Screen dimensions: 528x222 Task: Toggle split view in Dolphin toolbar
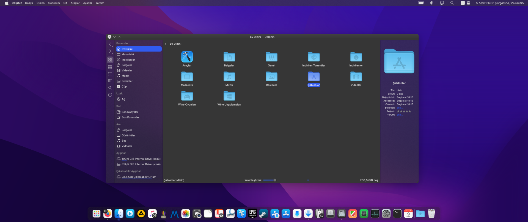110,81
